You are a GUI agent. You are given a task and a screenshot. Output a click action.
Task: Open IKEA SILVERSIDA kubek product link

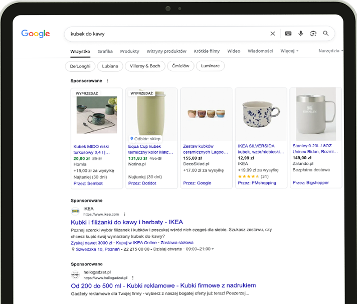[261, 149]
